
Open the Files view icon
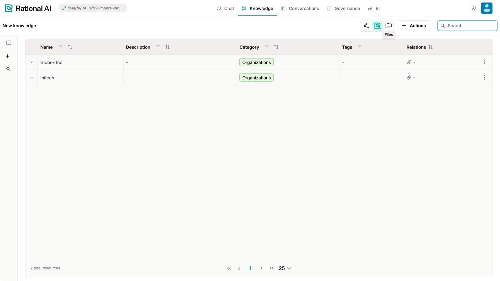click(x=388, y=26)
